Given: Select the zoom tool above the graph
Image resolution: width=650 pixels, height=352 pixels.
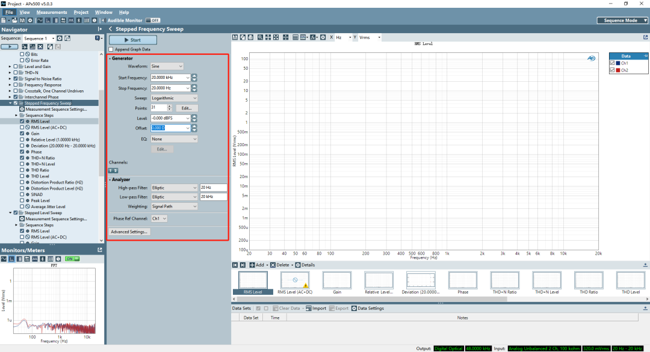Looking at the screenshot, I should [x=260, y=37].
